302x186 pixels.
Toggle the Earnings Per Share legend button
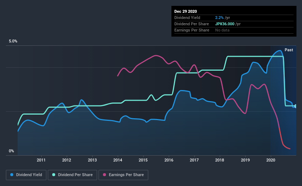123,175
